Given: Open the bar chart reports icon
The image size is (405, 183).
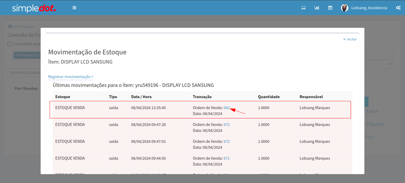Looking at the screenshot, I should point(317,8).
